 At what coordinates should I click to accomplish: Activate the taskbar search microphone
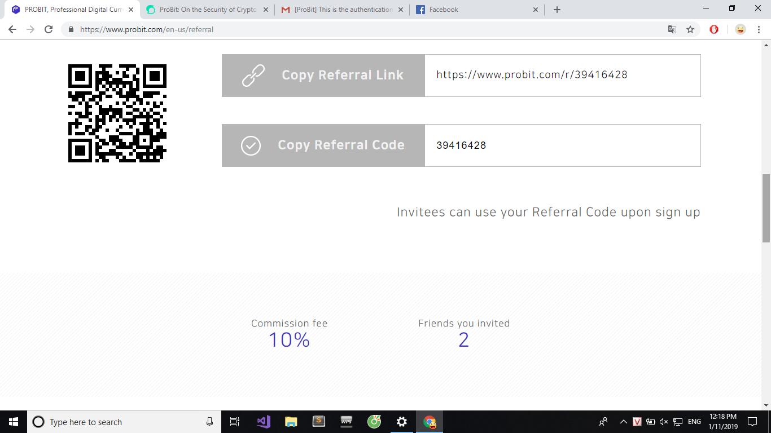[x=209, y=422]
